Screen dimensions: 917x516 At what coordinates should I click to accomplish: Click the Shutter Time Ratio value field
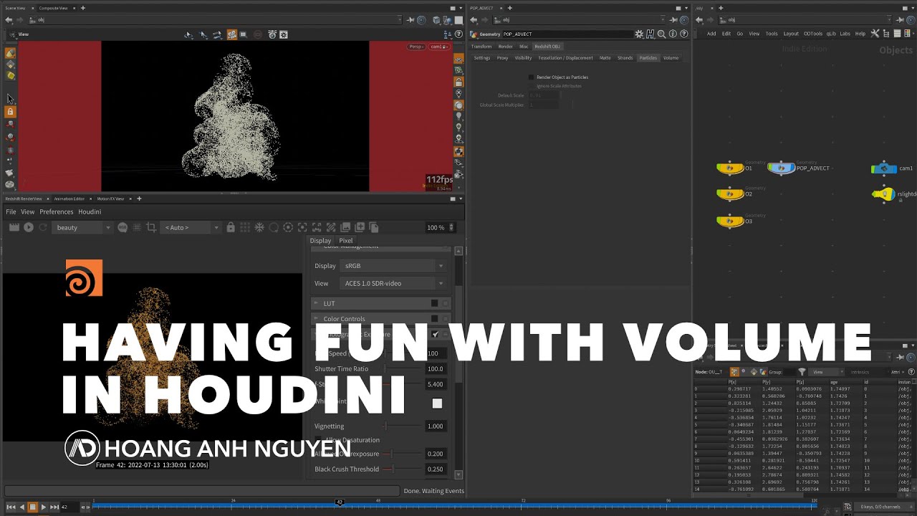tap(436, 369)
